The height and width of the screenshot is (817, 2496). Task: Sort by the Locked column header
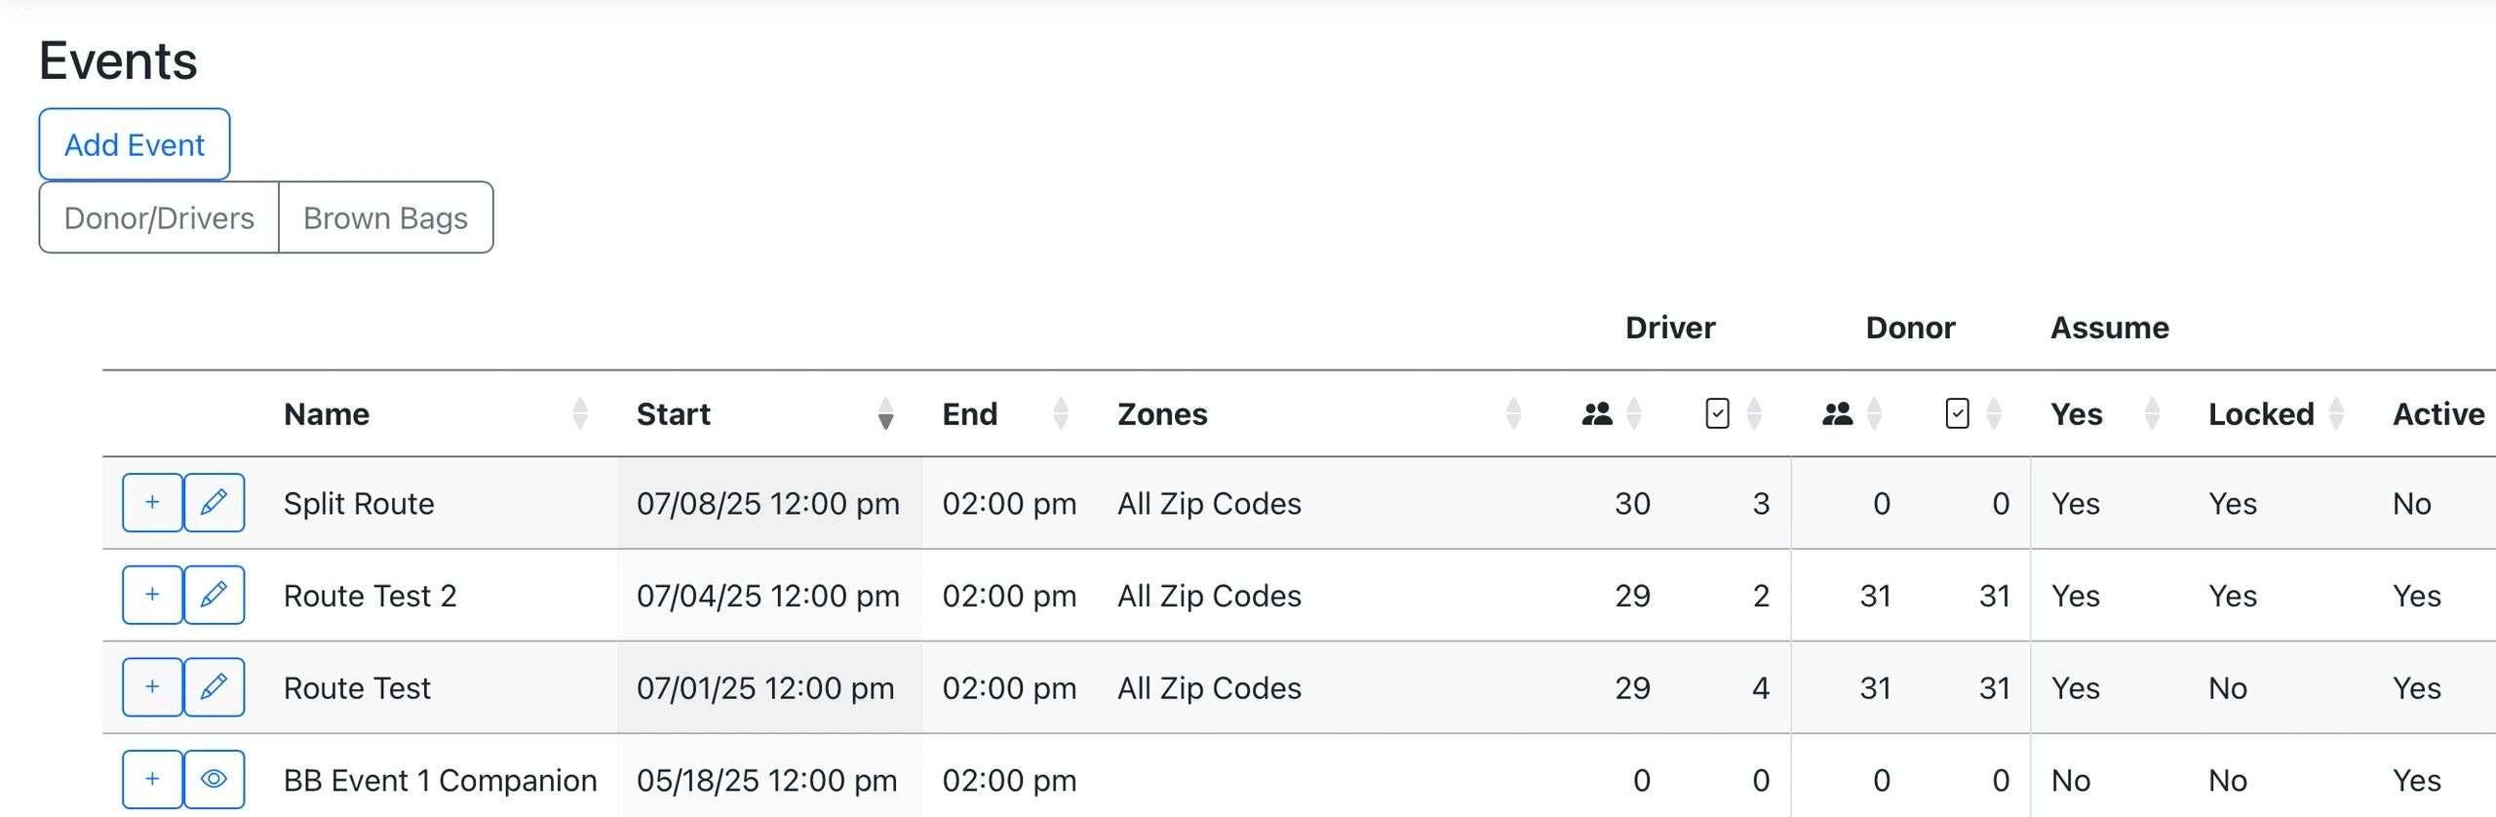2260,414
